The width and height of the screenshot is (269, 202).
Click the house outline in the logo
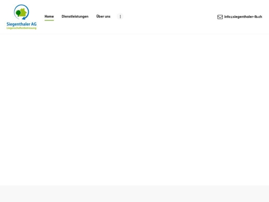tap(24, 12)
